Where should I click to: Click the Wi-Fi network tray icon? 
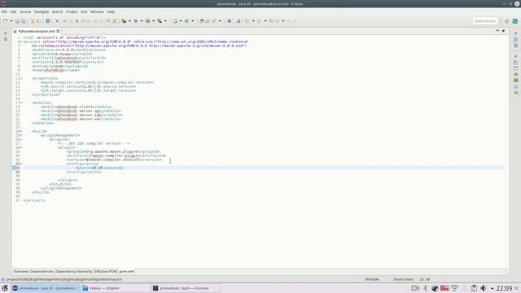click(454, 288)
